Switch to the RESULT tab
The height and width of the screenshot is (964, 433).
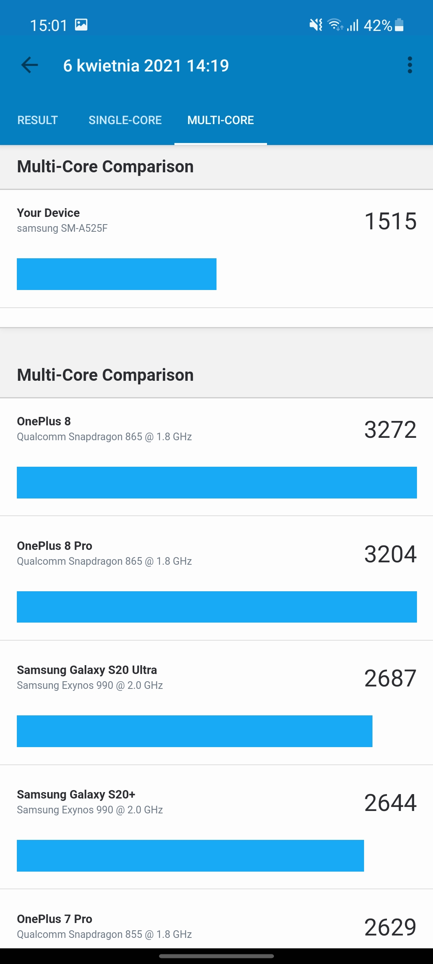38,120
